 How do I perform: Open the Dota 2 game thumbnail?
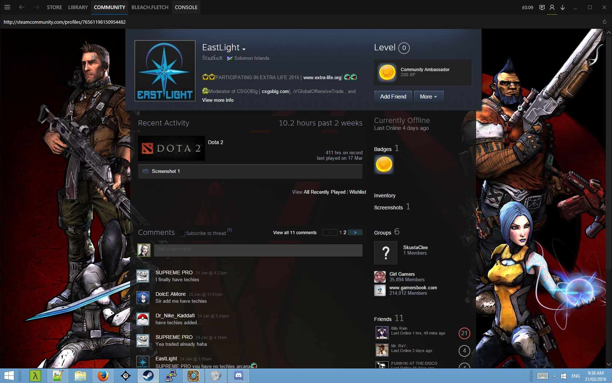[x=172, y=148]
